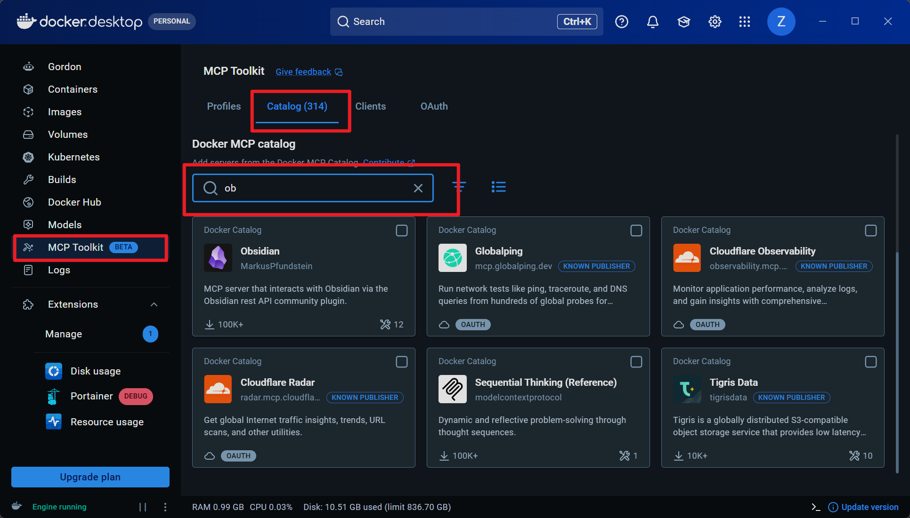Collapse the Extensions section chevron
910x518 pixels.
click(154, 304)
